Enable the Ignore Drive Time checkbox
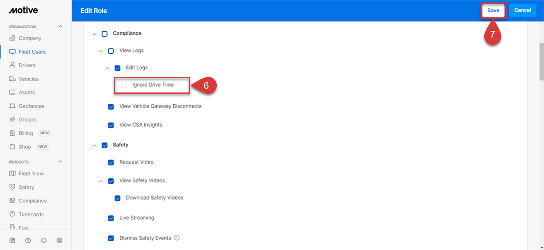This screenshot has width=544, height=250. tap(124, 85)
